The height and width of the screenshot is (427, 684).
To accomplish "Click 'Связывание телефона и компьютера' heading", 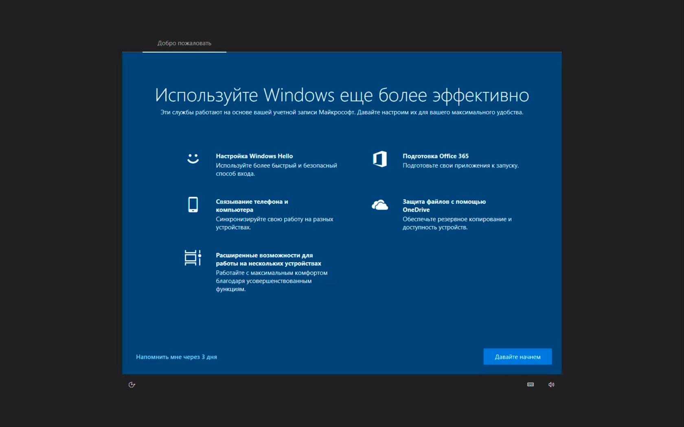I will (252, 206).
